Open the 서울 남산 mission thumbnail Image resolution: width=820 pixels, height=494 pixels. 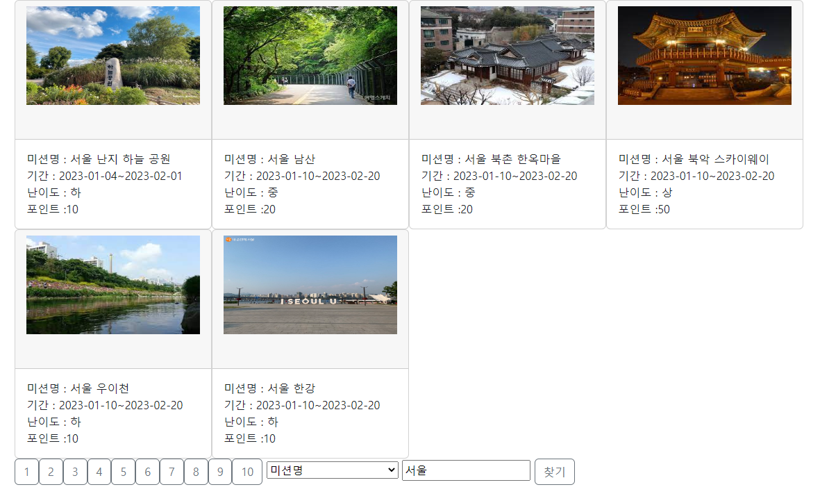pos(310,55)
